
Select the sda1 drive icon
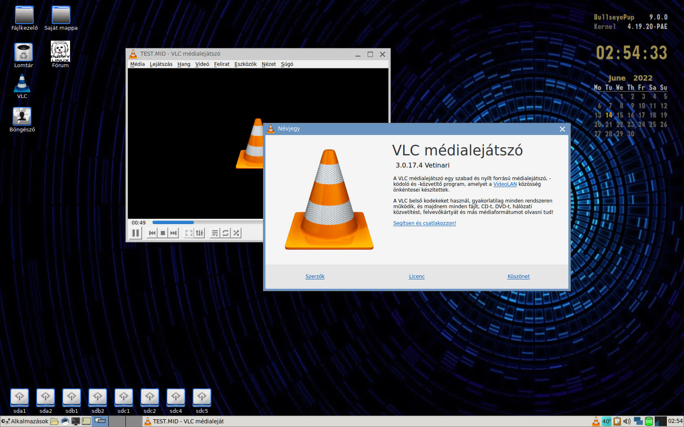click(x=20, y=401)
